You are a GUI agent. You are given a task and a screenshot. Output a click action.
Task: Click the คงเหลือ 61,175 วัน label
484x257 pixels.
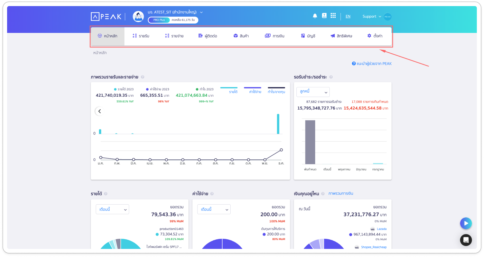point(183,20)
